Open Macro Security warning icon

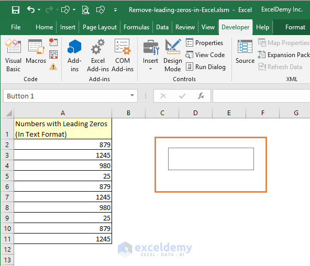point(53,66)
